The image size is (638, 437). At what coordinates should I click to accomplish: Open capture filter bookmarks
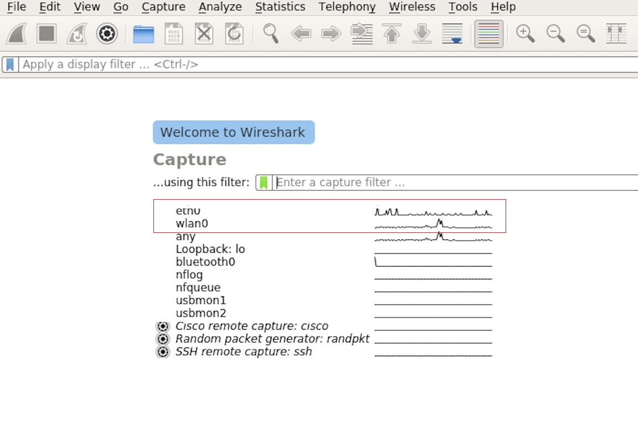tap(264, 182)
